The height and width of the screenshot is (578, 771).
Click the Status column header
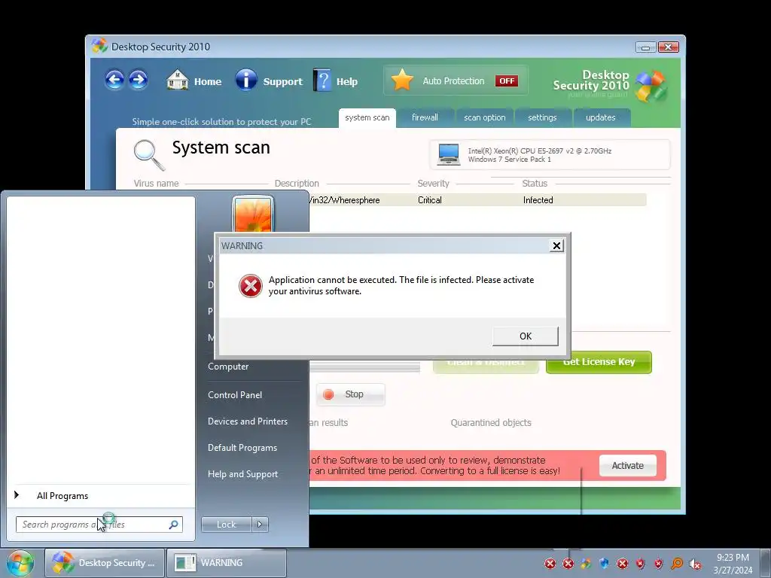[535, 184]
